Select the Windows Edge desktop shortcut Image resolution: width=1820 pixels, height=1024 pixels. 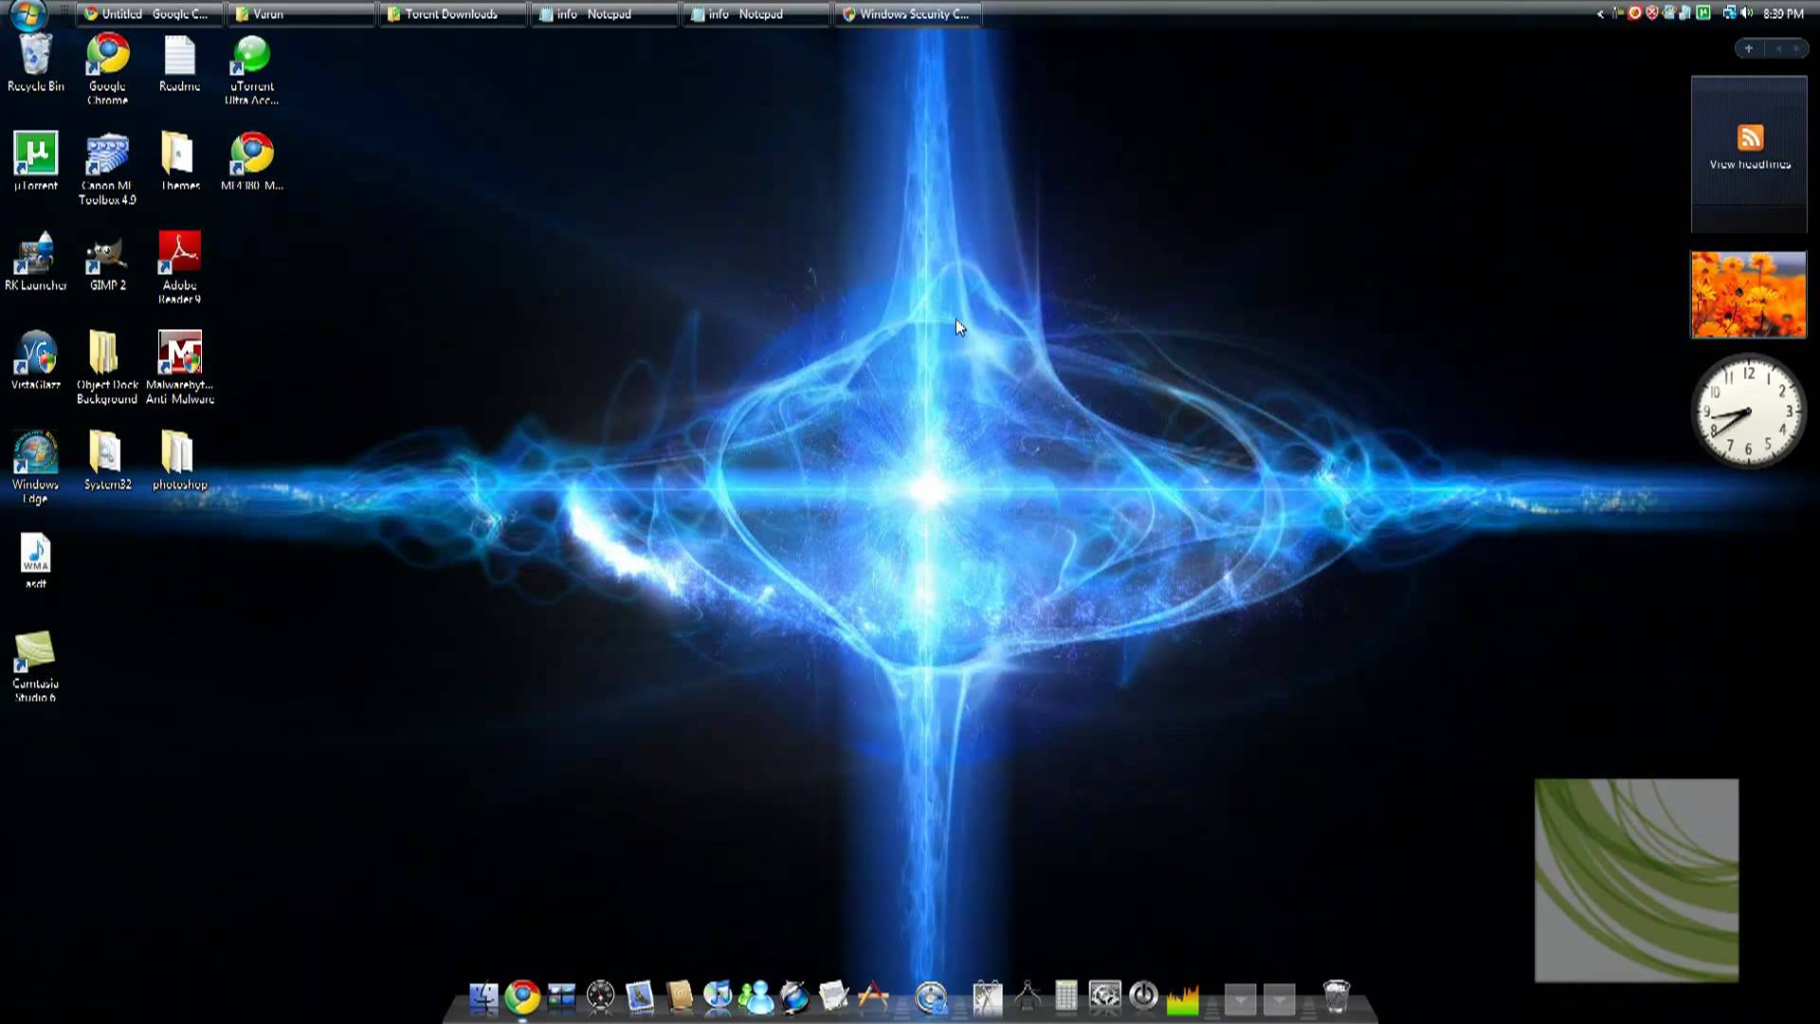tap(36, 467)
